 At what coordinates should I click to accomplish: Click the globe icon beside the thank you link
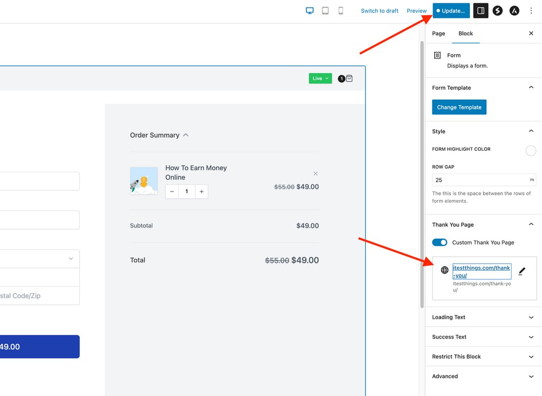point(444,270)
